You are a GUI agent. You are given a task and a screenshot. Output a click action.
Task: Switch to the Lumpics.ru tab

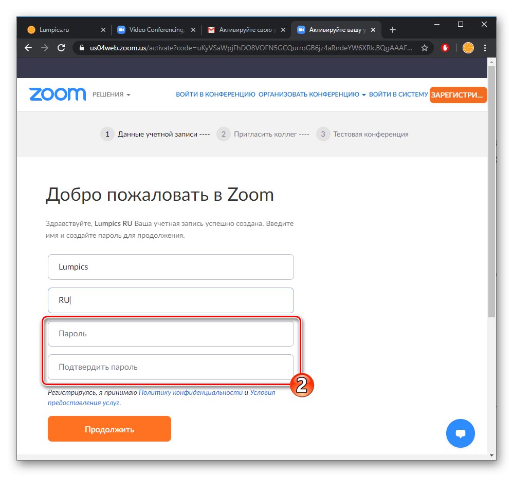[x=62, y=30]
